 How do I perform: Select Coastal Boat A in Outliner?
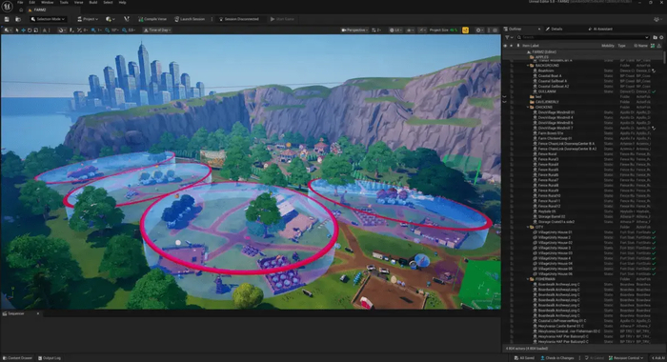click(549, 75)
